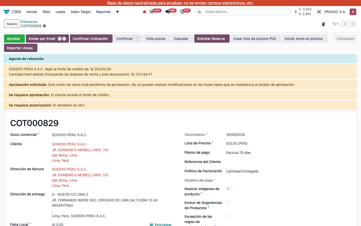Toggle Mostrar imágenes de producto switch
361x226 pixels.
tap(229, 189)
